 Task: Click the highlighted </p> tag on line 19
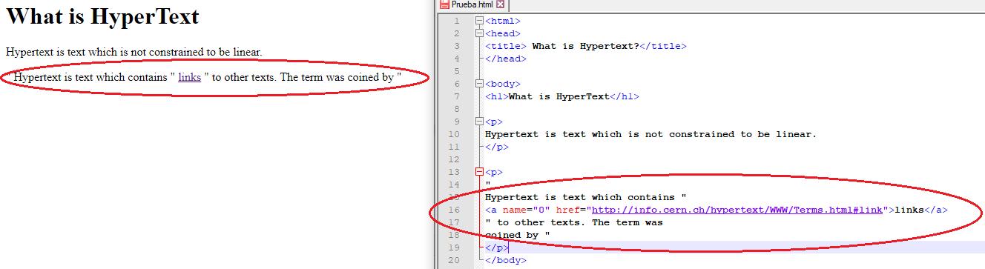click(x=497, y=248)
